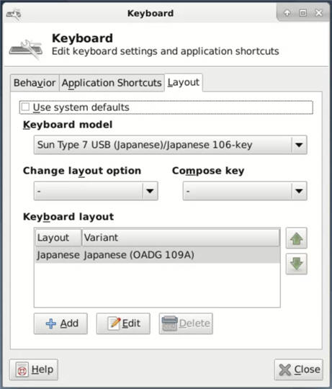Image resolution: width=332 pixels, height=389 pixels.
Task: Close the Keyboard window with the X icon
Action: (318, 13)
